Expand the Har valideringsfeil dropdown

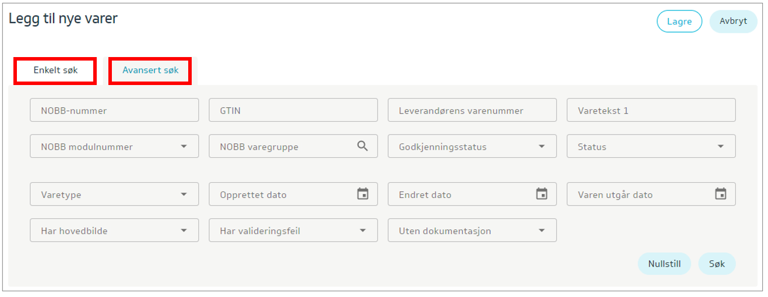coord(362,231)
